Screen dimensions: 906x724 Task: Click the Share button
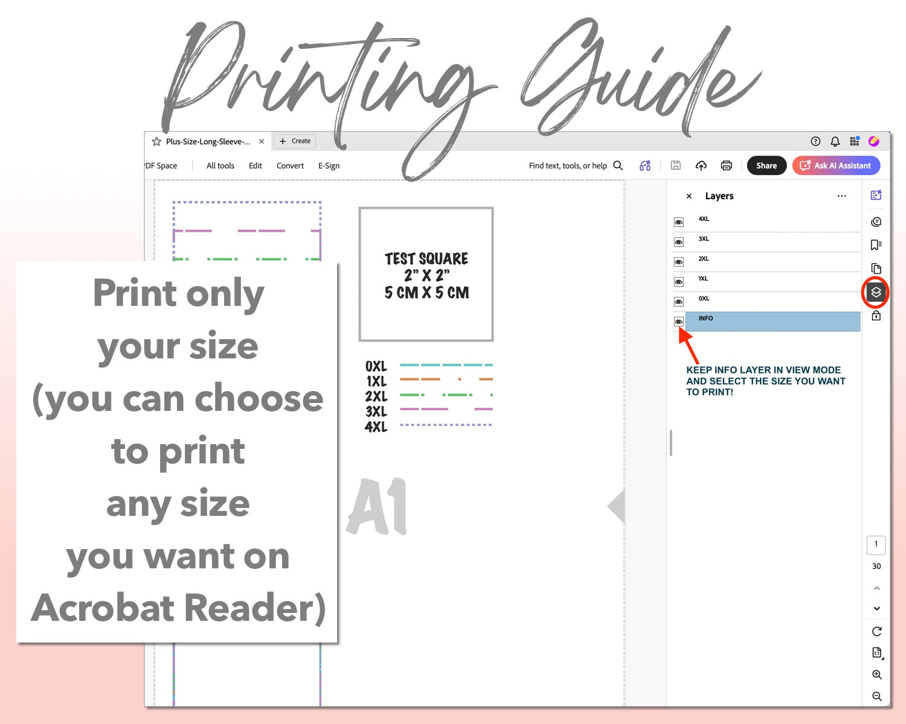click(x=766, y=165)
